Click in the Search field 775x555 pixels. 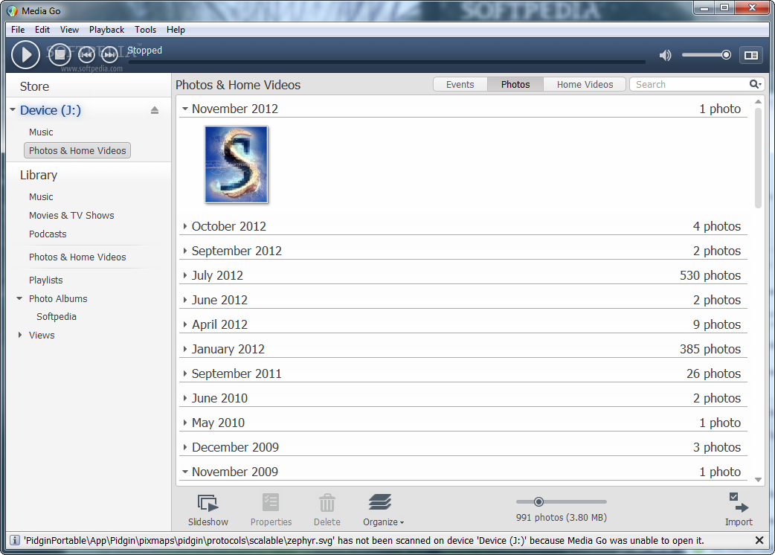tap(690, 85)
